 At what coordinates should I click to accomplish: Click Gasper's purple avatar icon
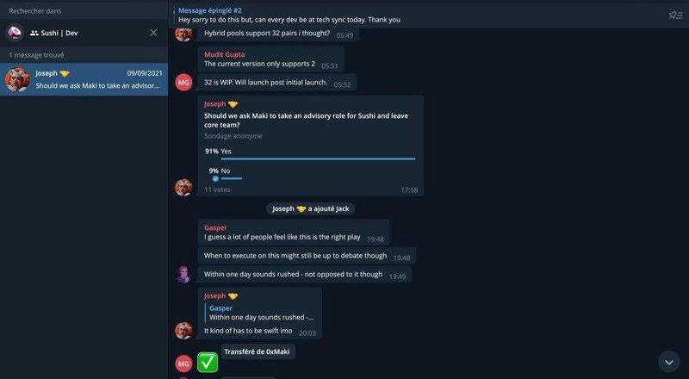coord(183,274)
